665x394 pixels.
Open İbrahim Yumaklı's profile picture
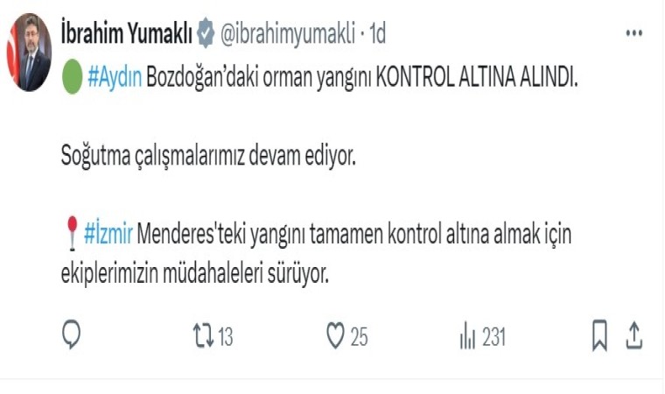[x=29, y=52]
